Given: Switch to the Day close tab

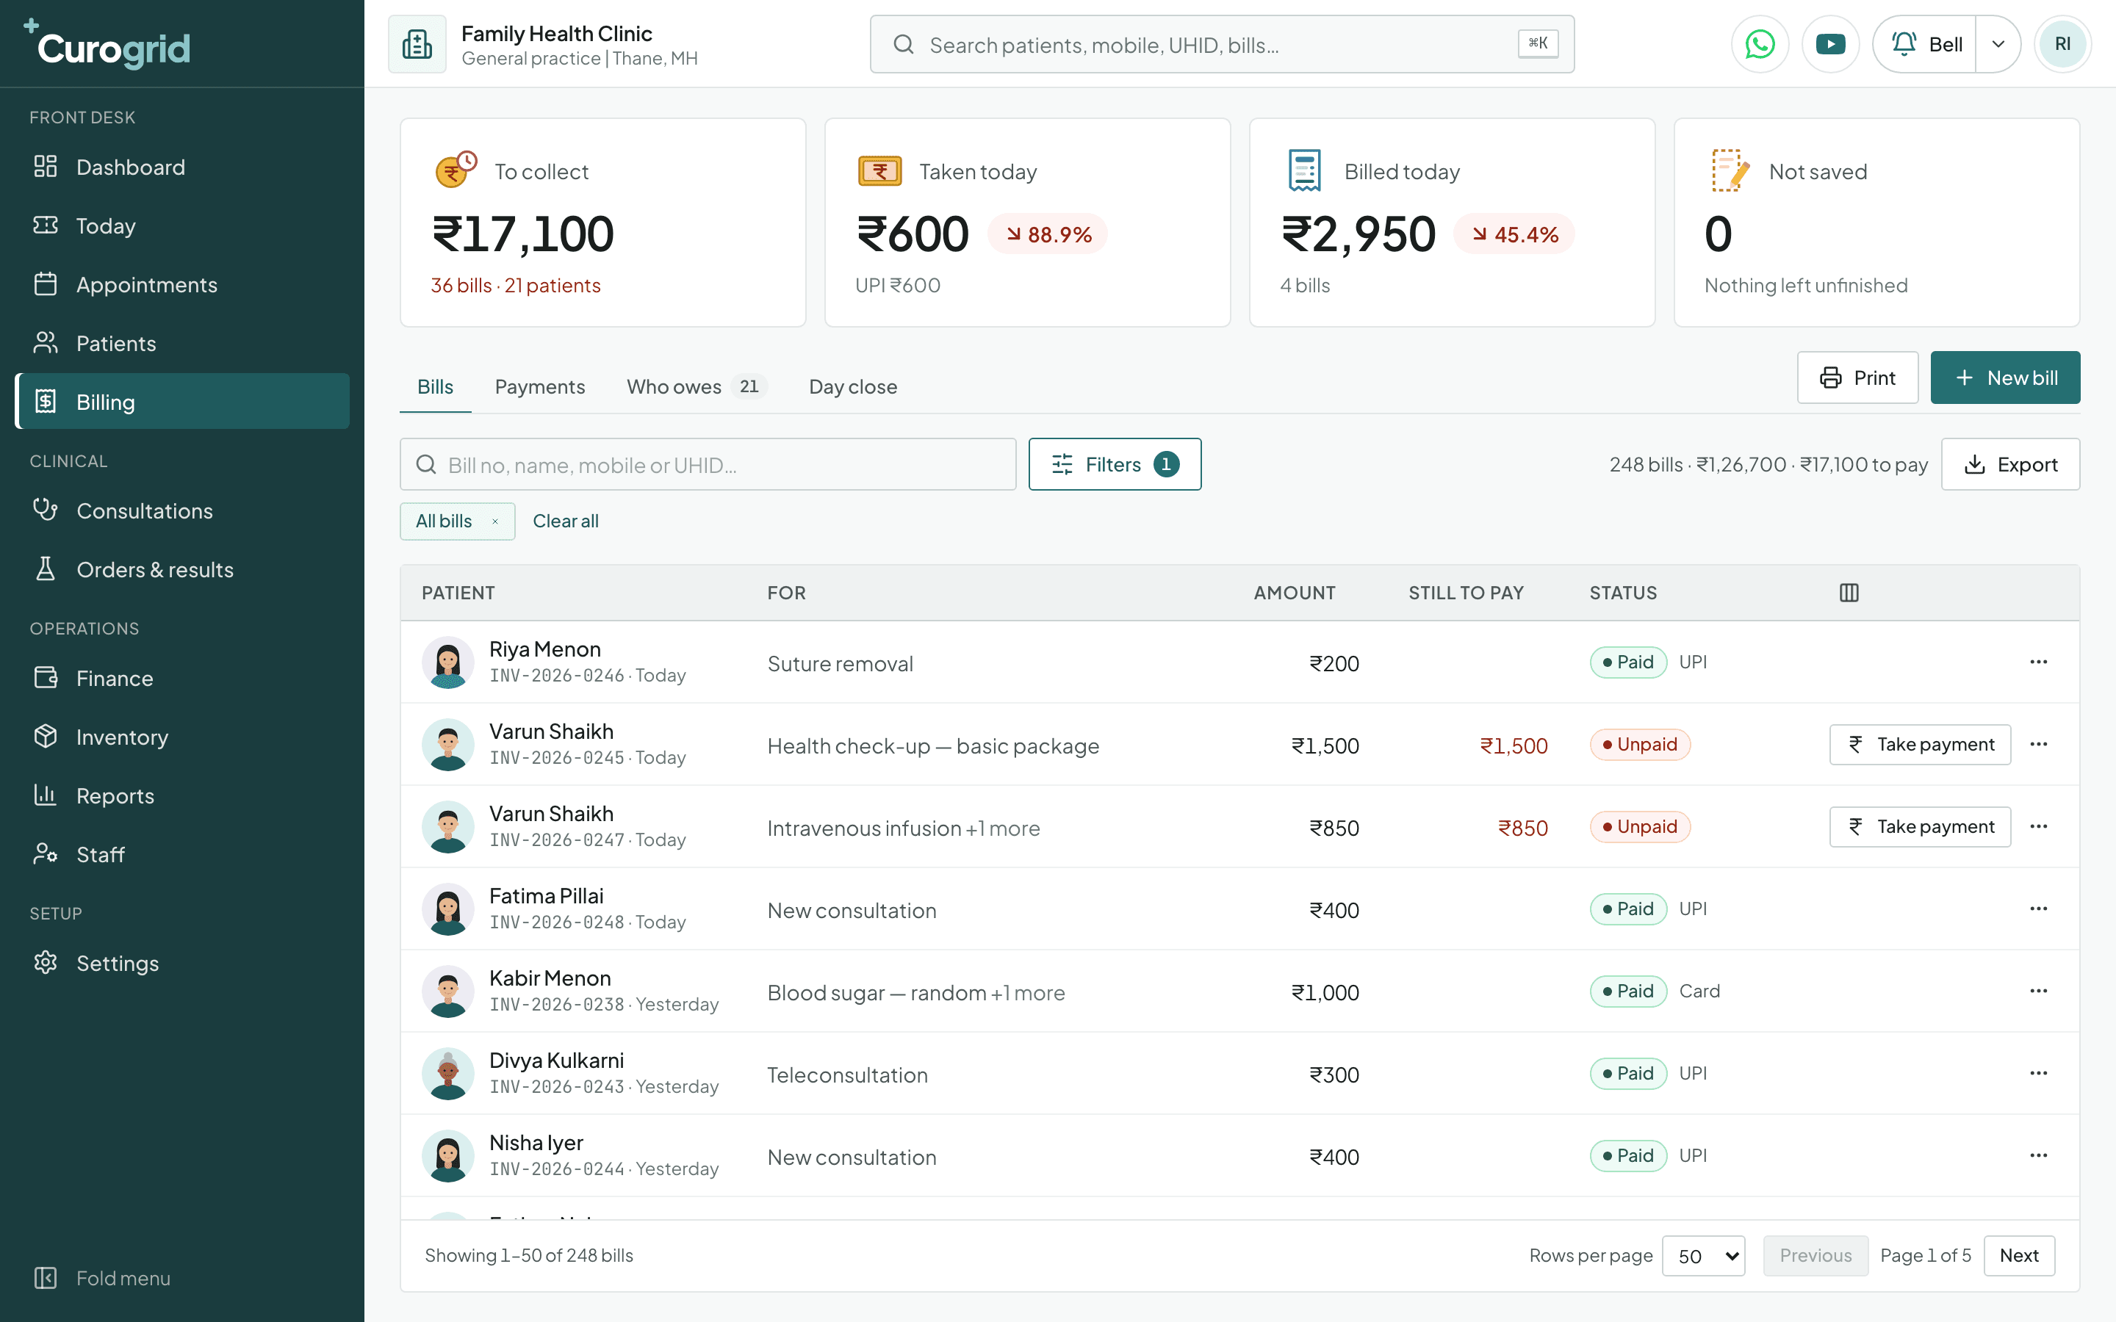Looking at the screenshot, I should click(x=852, y=386).
